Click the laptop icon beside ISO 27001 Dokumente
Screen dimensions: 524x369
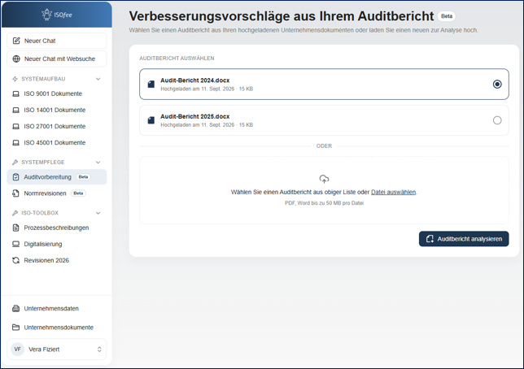coord(15,127)
